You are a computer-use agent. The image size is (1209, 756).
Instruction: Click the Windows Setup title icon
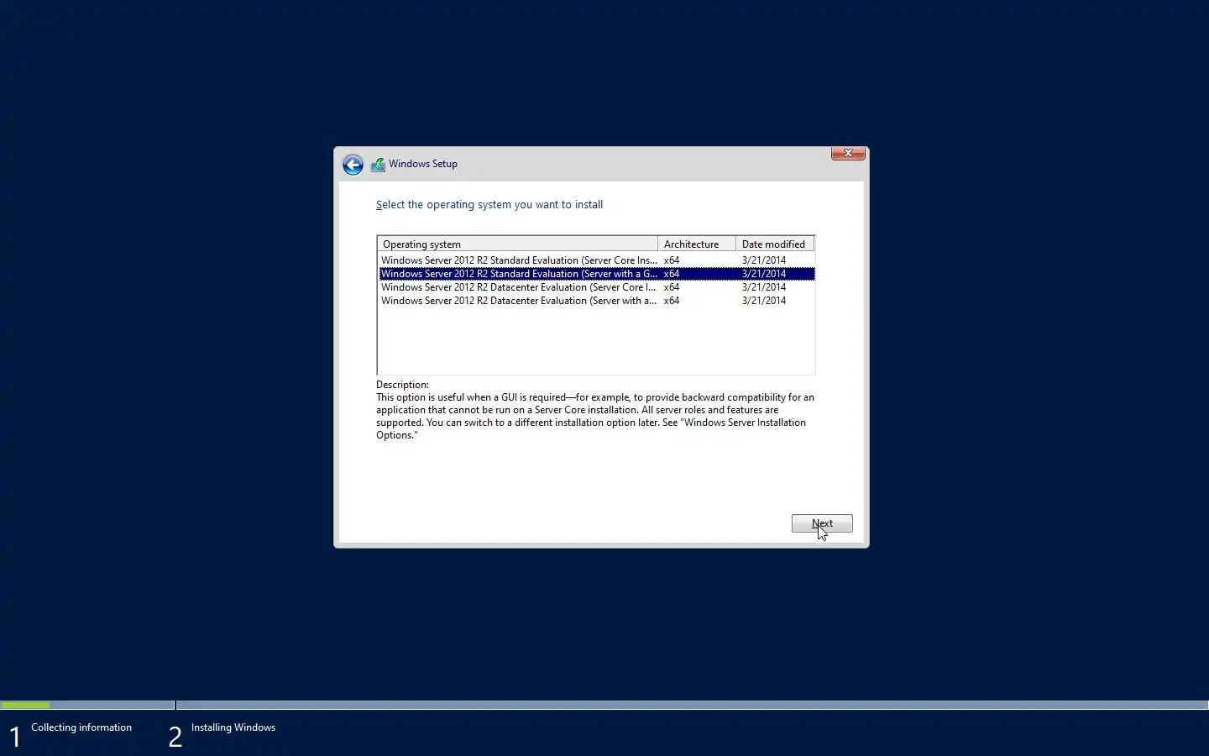point(378,165)
